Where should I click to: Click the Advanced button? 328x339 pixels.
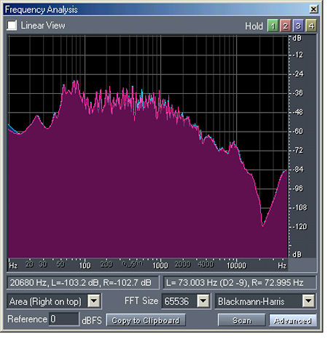click(292, 320)
